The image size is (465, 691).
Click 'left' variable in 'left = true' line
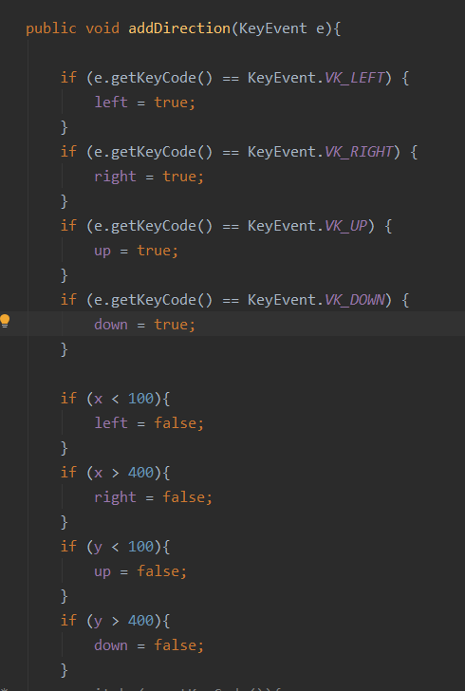111,103
